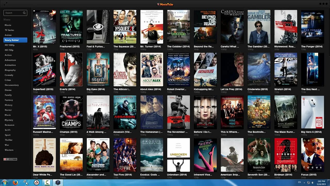The width and height of the screenshot is (330, 186).
Task: Filter by HD 1080p
Action: (10, 45)
